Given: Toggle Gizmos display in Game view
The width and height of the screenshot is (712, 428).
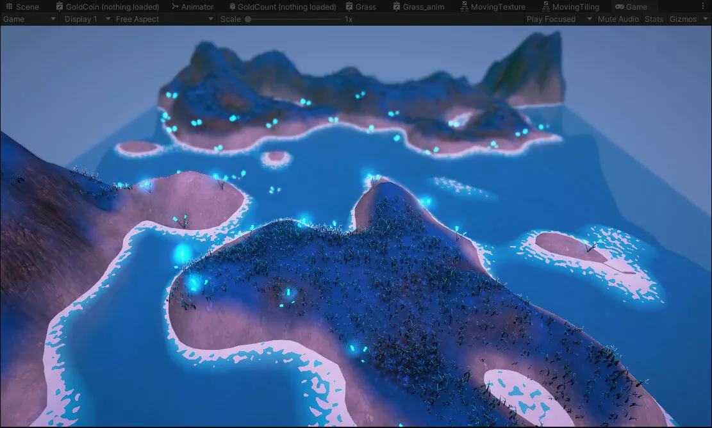Looking at the screenshot, I should 683,19.
